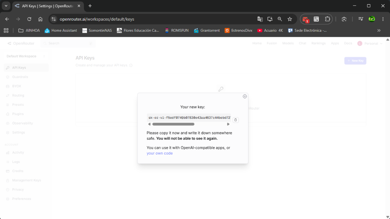Open Plugins in the sidebar
The image size is (390, 219).
click(x=18, y=114)
